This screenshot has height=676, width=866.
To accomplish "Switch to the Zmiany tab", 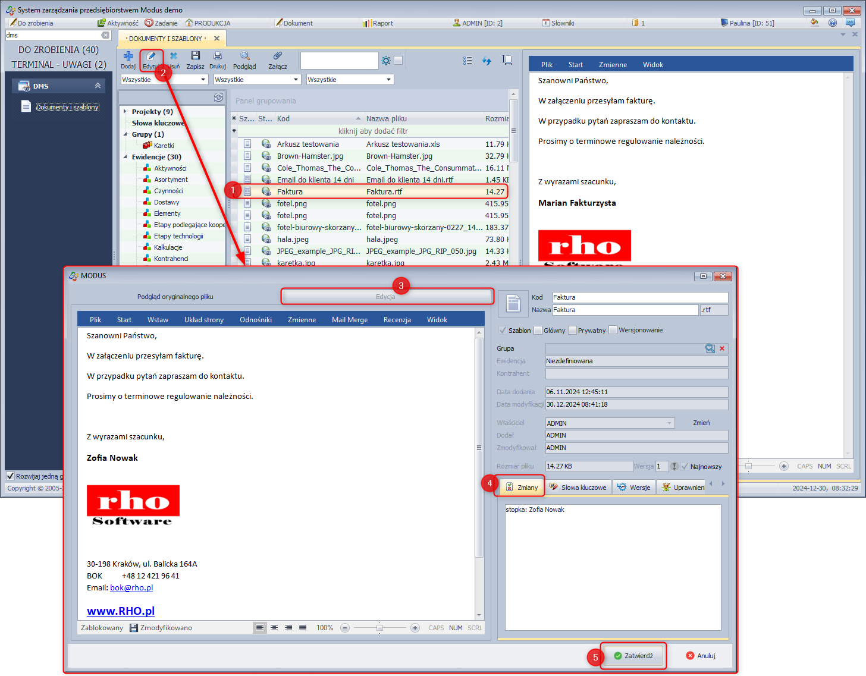I will click(522, 488).
